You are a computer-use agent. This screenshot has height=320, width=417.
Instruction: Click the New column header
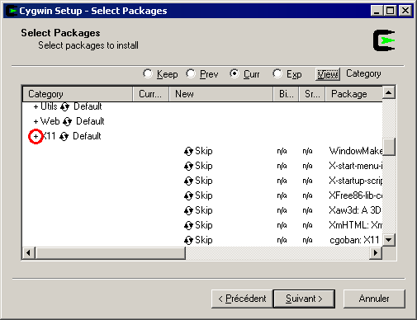point(221,94)
